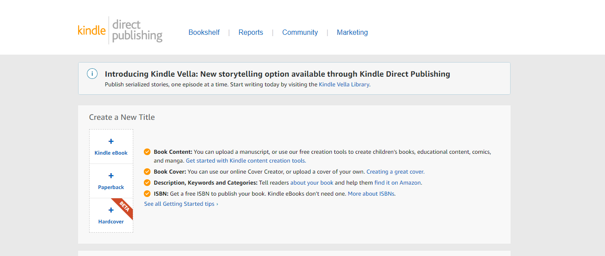Viewport: 605px width, 256px height.
Task: Expand 'See all Getting Started tips'
Action: click(181, 204)
